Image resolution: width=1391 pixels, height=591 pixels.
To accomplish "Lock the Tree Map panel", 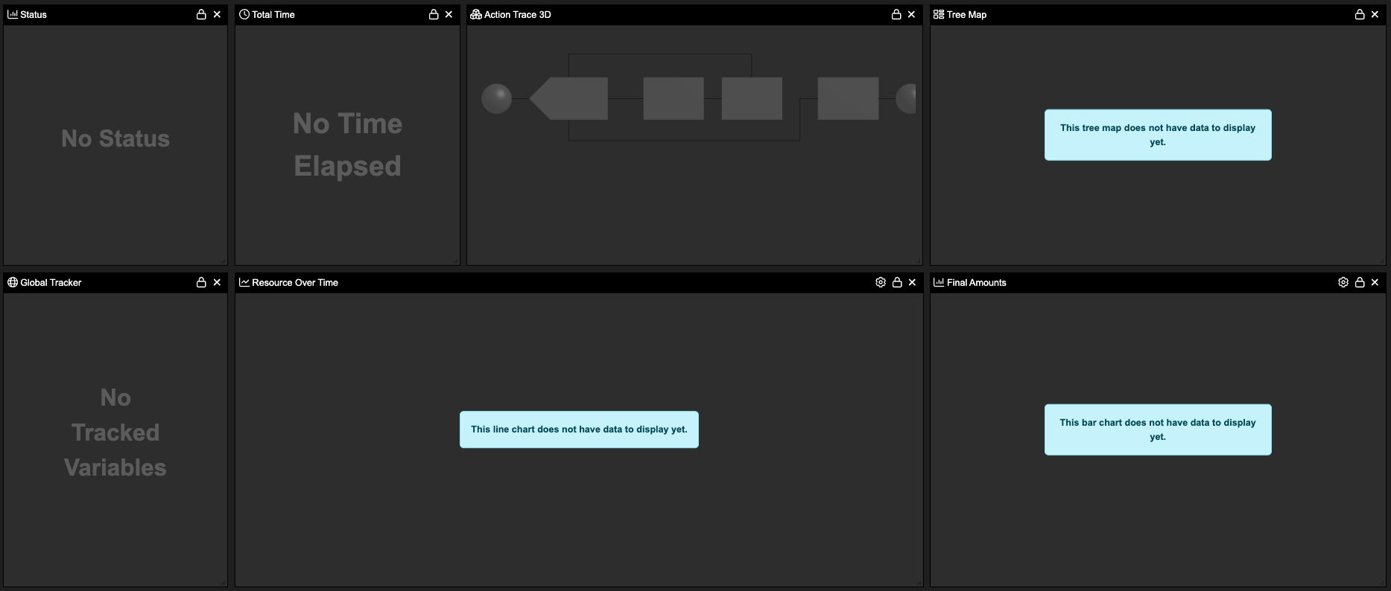I will point(1360,14).
